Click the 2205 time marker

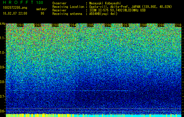90,25
